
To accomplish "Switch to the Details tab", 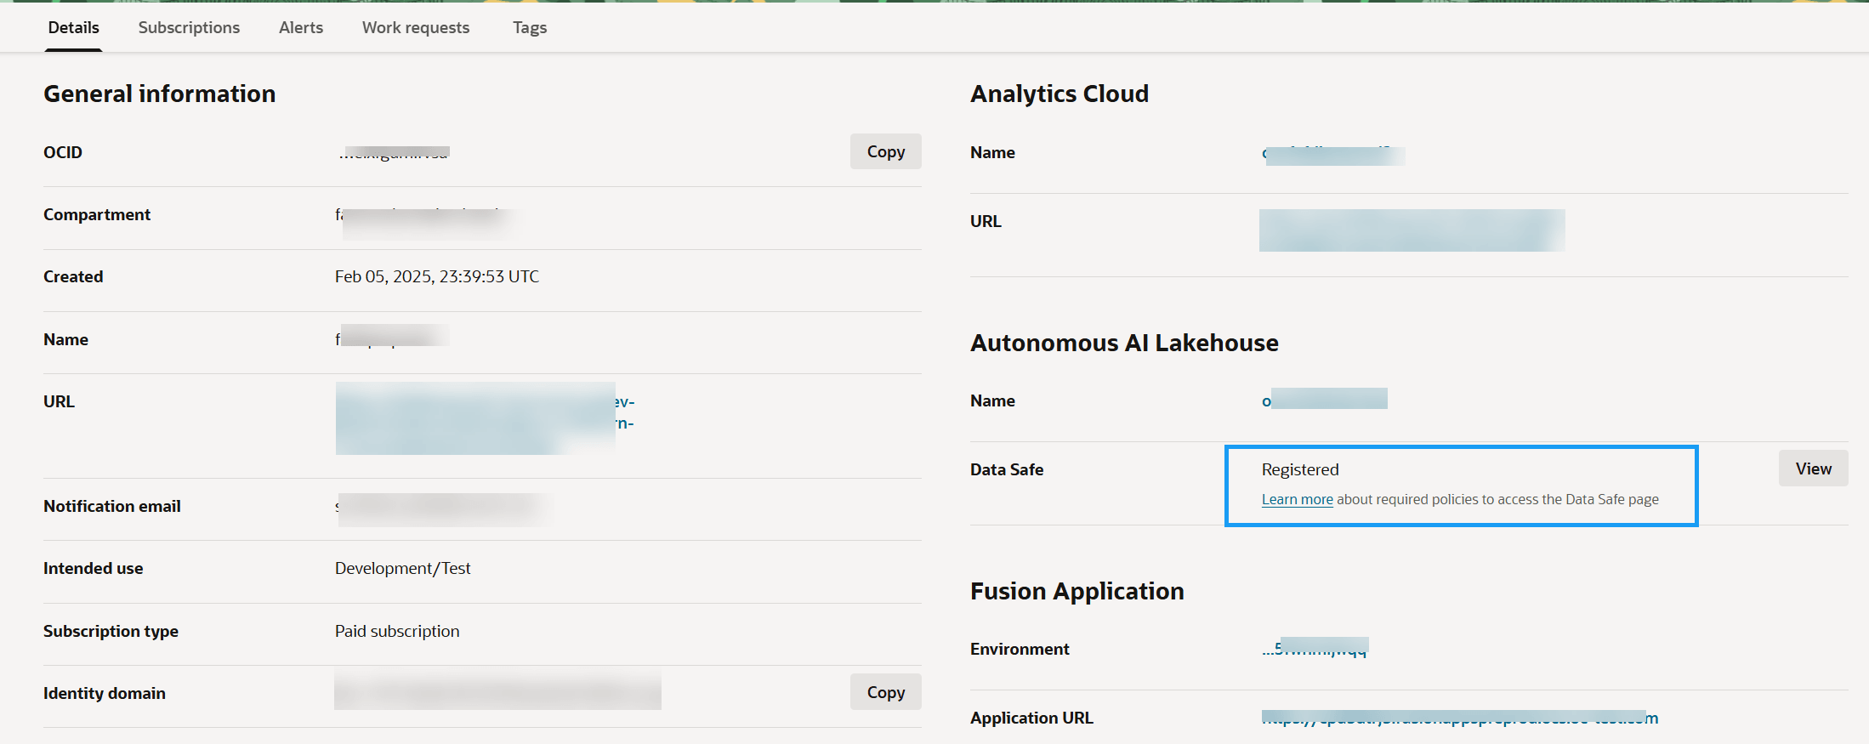I will [x=73, y=27].
